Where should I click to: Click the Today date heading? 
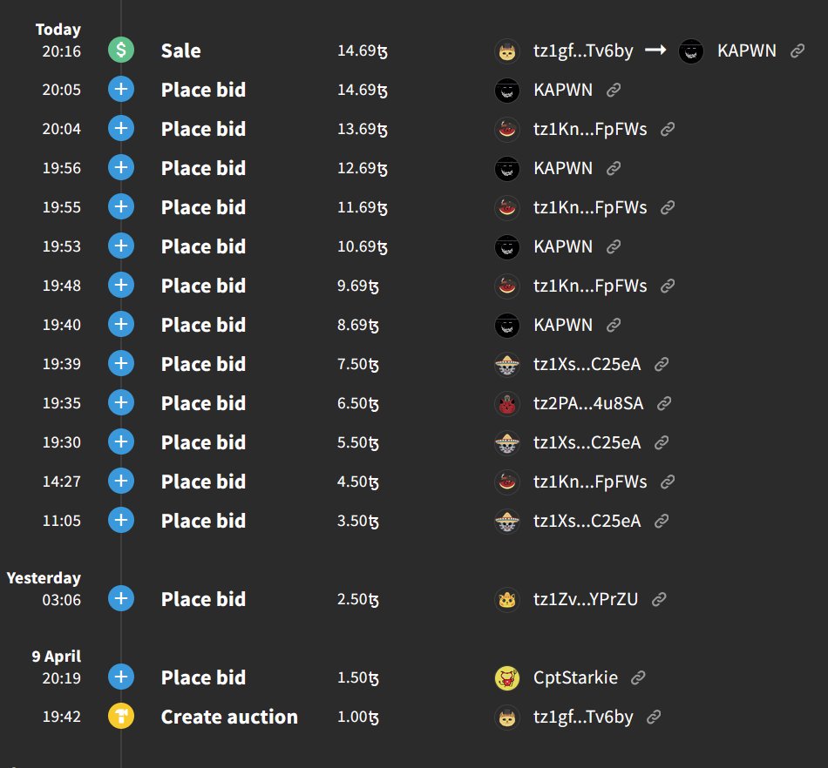pos(58,30)
